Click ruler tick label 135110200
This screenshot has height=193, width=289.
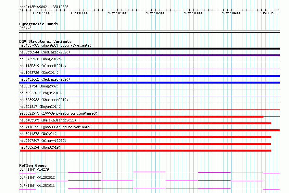point(155,13)
